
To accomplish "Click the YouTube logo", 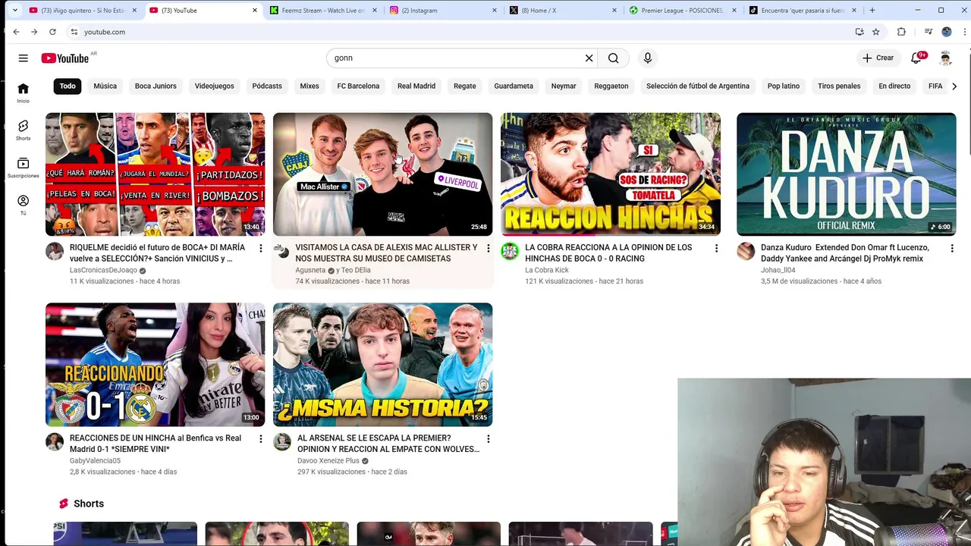I will pyautogui.click(x=65, y=58).
